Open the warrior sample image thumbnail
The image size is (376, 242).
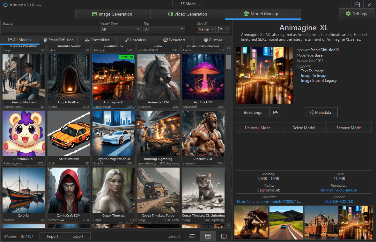(x=251, y=223)
